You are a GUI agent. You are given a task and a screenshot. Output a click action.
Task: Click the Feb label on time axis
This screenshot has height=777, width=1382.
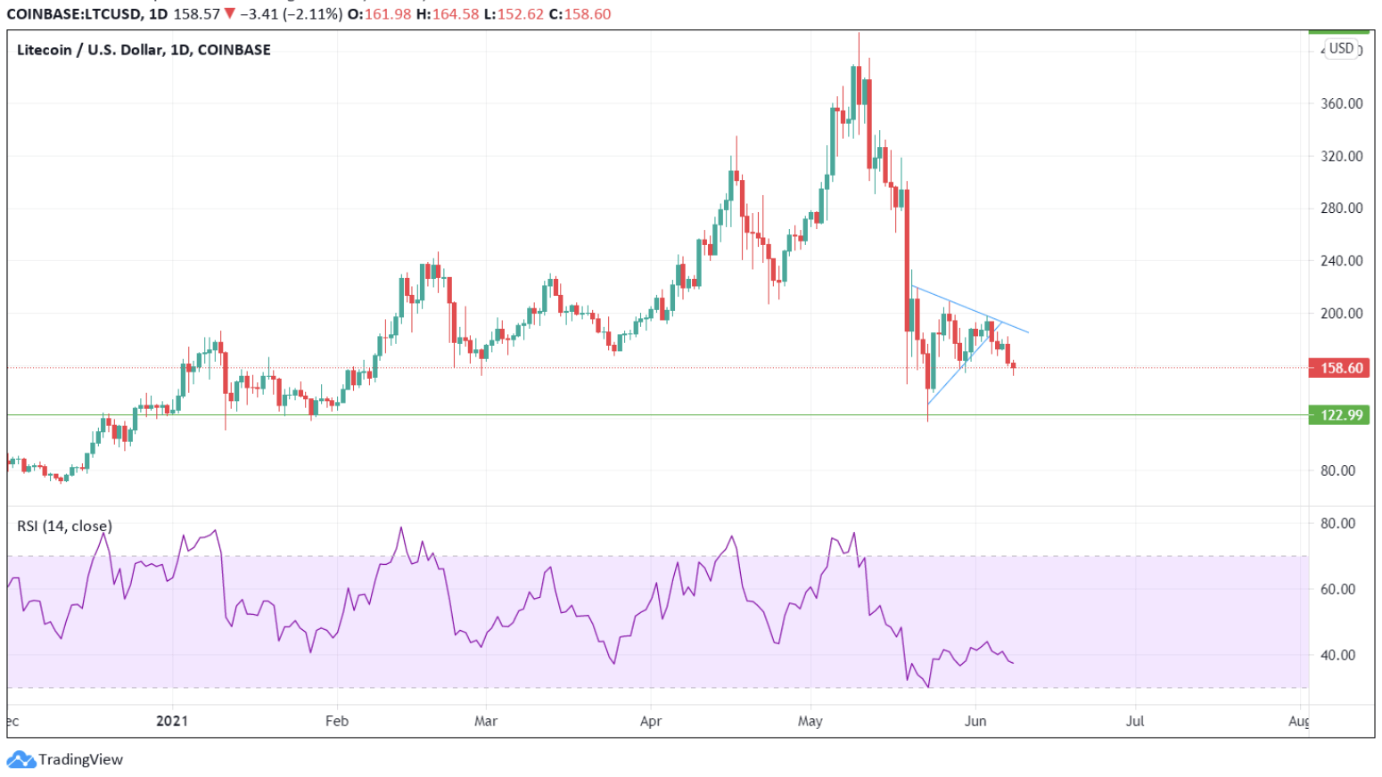click(337, 721)
